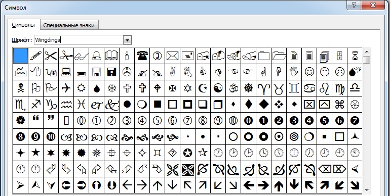
Task: Click the Wingdings font name field
Action: 79,40
